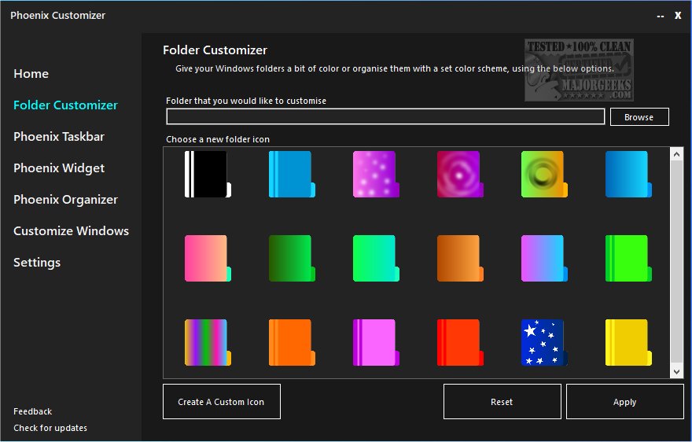Screen dimensions: 692x442
Task: Pick the bright lime green folder icon
Action: click(x=628, y=258)
